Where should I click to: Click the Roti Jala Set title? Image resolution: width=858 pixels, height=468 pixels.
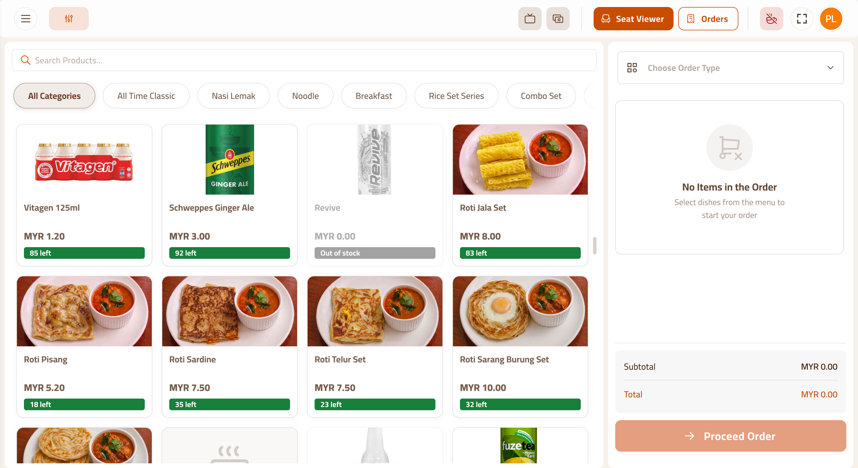click(483, 208)
